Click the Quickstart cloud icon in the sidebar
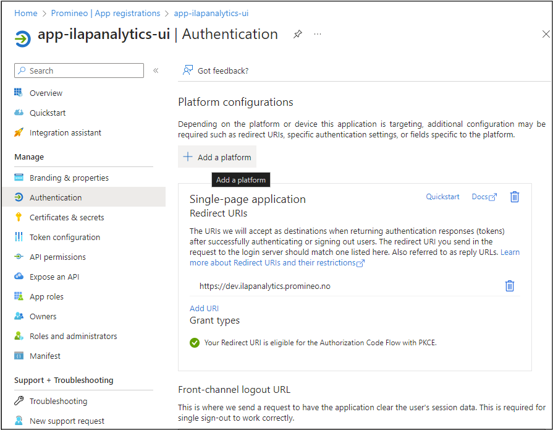 pos(19,113)
